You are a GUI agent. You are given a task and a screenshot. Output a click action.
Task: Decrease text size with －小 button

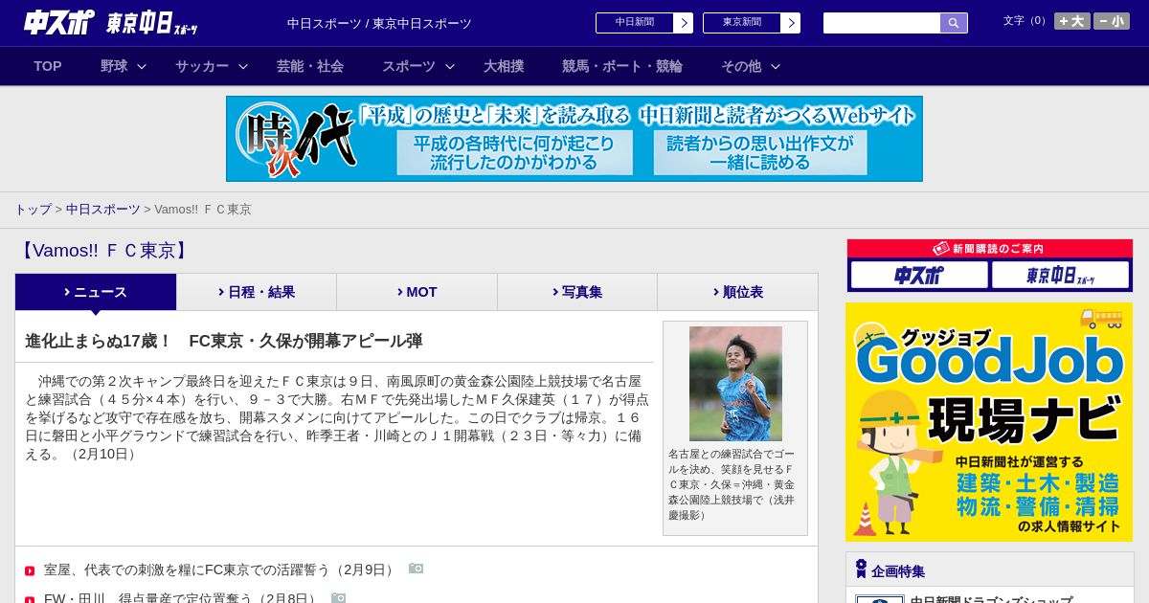pyautogui.click(x=1112, y=21)
